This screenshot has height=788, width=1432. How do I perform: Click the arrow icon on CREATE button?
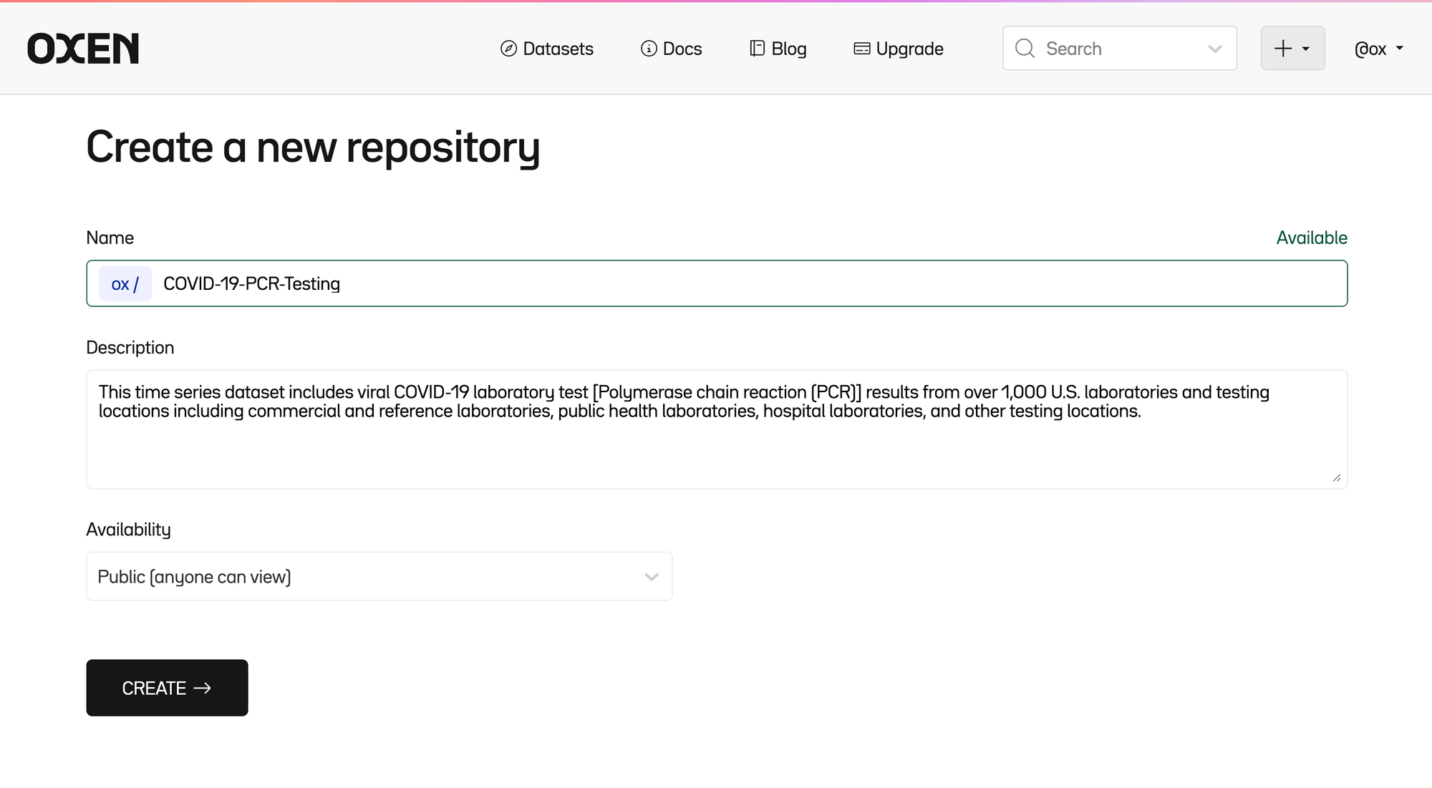click(x=203, y=688)
